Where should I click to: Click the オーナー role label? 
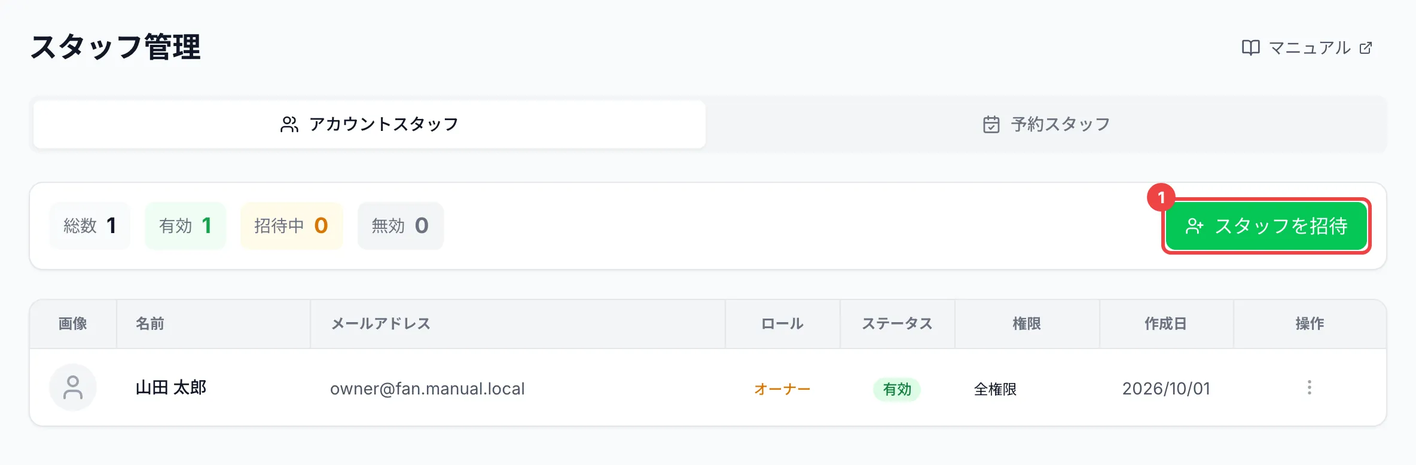pos(782,389)
